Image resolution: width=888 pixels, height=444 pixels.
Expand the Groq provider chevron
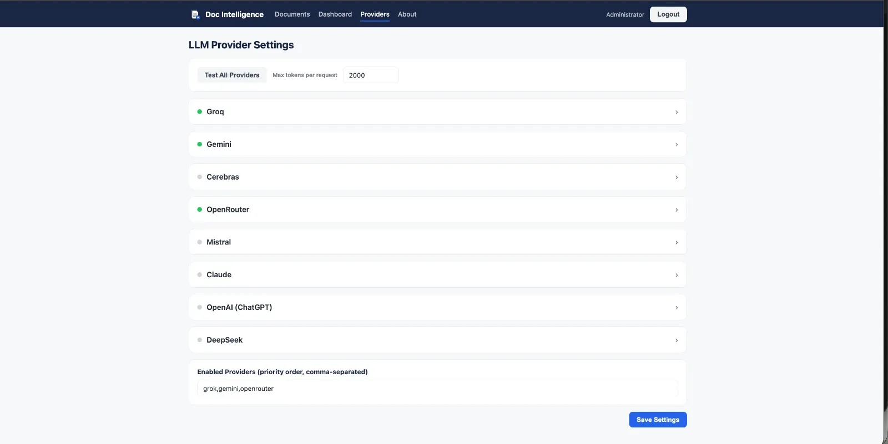coord(677,112)
